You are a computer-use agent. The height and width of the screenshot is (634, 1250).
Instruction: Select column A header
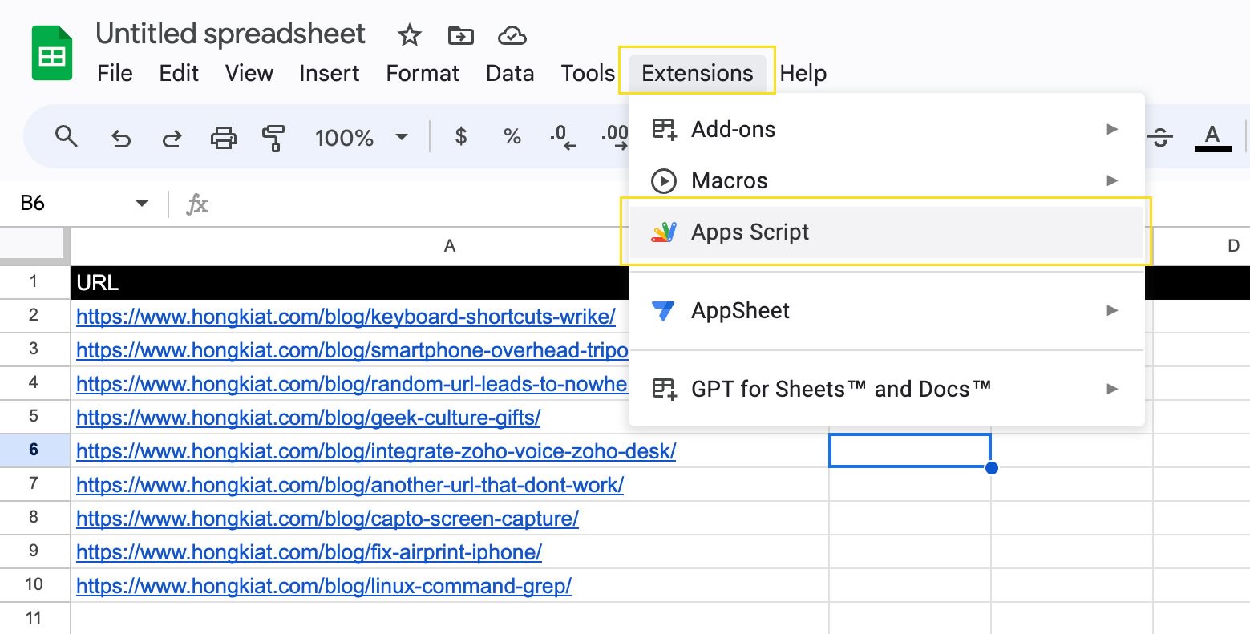tap(450, 246)
